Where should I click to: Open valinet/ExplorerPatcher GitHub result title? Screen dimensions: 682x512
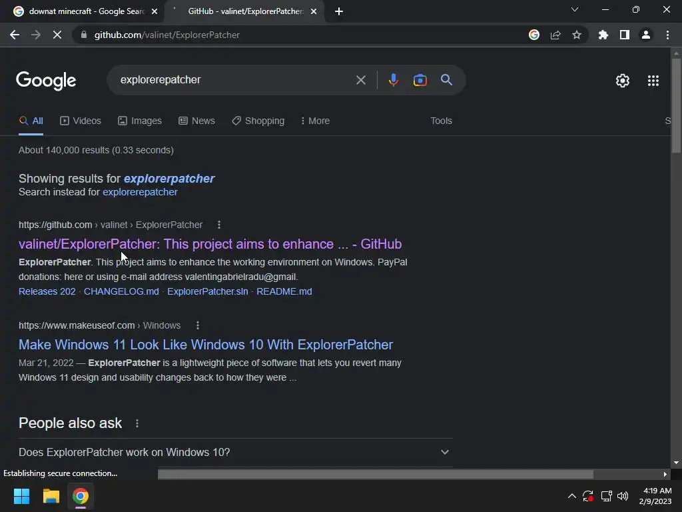pos(210,244)
